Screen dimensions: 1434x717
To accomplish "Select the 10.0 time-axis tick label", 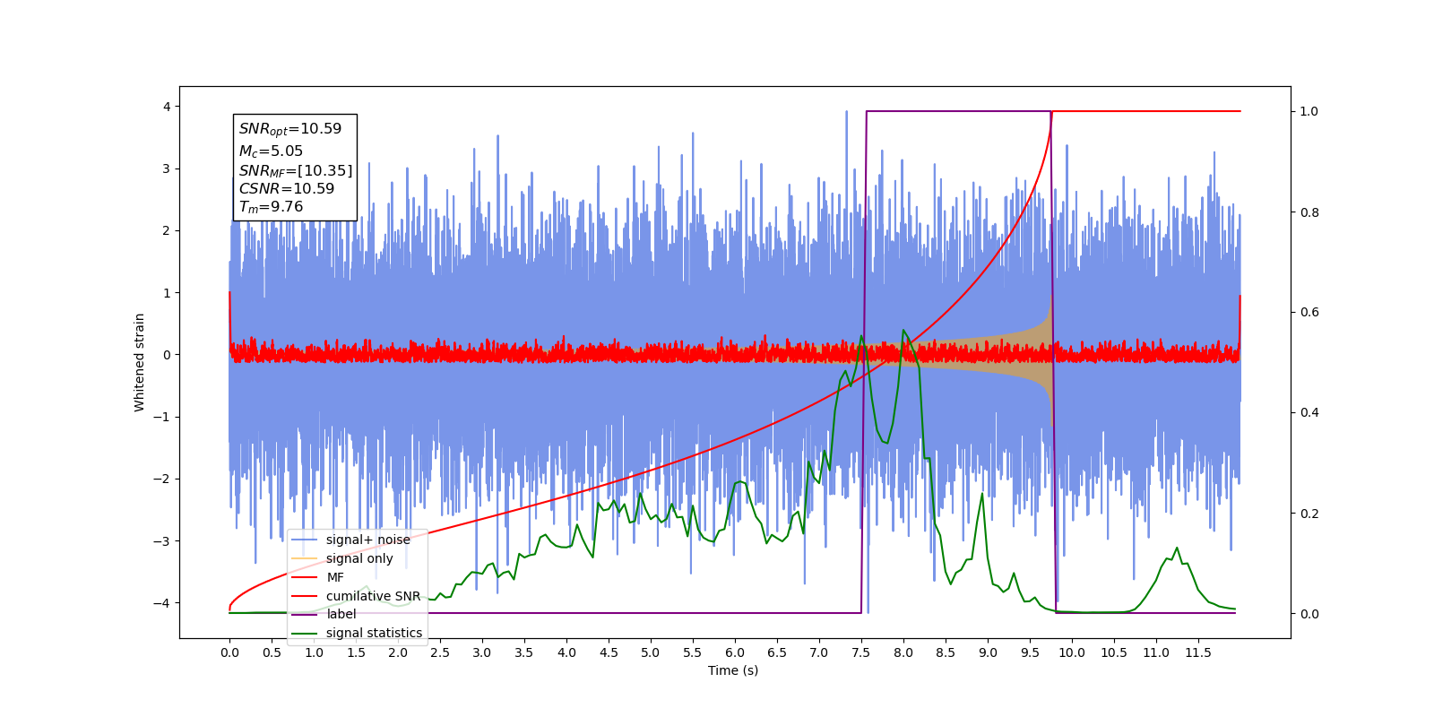I will [1072, 652].
